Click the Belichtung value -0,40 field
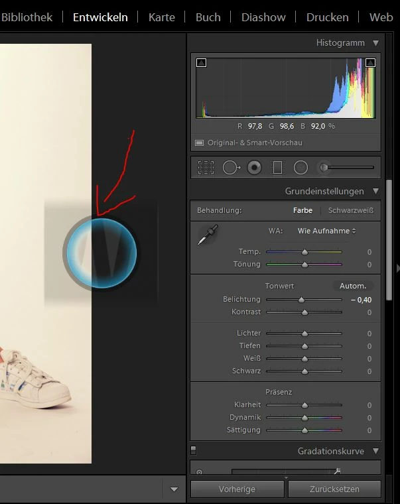 [x=361, y=300]
